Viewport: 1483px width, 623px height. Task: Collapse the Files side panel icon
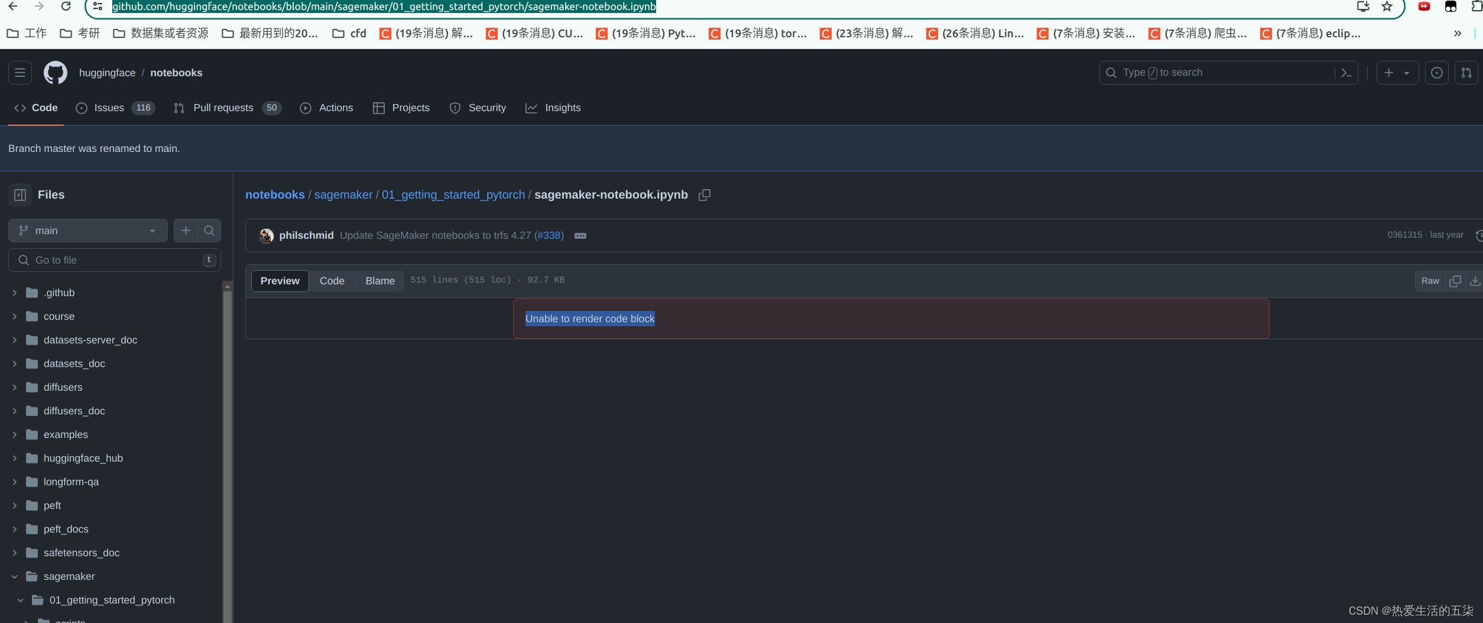20,195
